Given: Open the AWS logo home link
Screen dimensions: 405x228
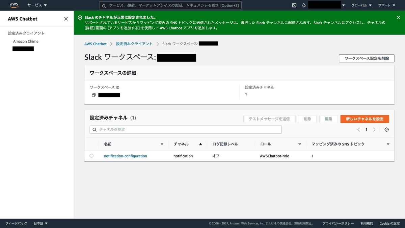Looking at the screenshot, I should coord(14,5).
